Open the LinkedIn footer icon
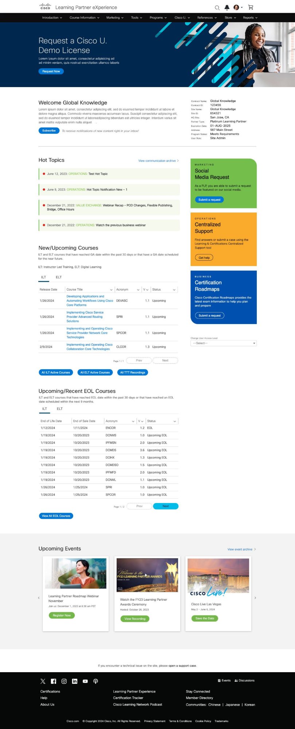Screen dimensions: 295x729 pyautogui.click(x=75, y=681)
